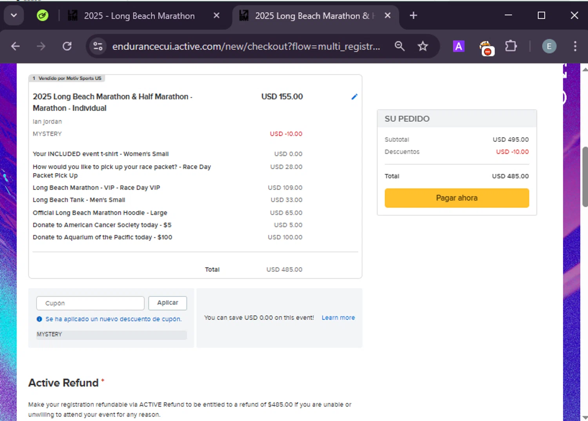
Task: Click the address bar URL
Action: tap(246, 47)
